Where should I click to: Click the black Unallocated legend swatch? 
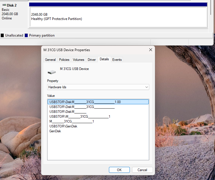pos(2,35)
